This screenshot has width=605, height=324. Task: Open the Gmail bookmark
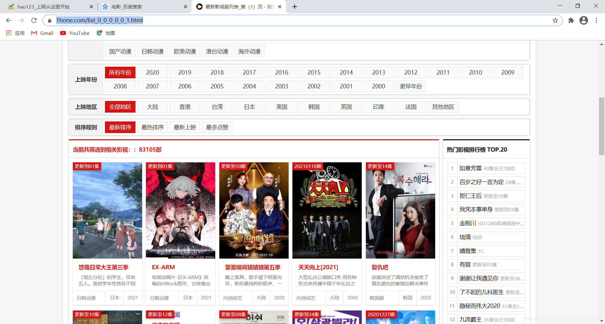click(42, 33)
